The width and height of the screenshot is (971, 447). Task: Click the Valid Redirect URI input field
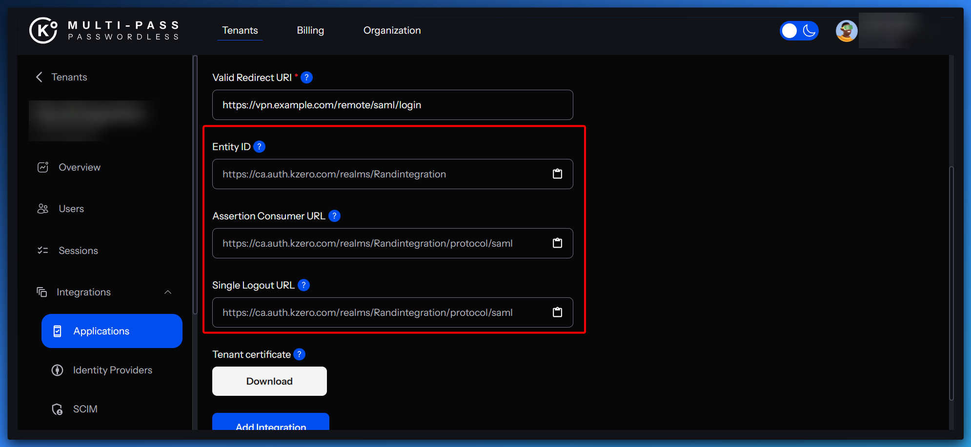pyautogui.click(x=392, y=105)
